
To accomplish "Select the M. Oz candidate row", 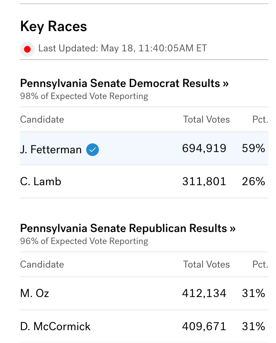I will (144, 293).
